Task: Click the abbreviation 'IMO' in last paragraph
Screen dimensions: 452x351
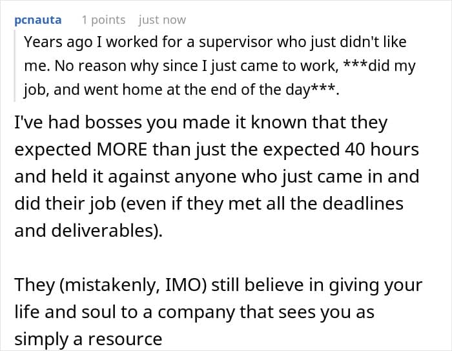Action: (186, 285)
